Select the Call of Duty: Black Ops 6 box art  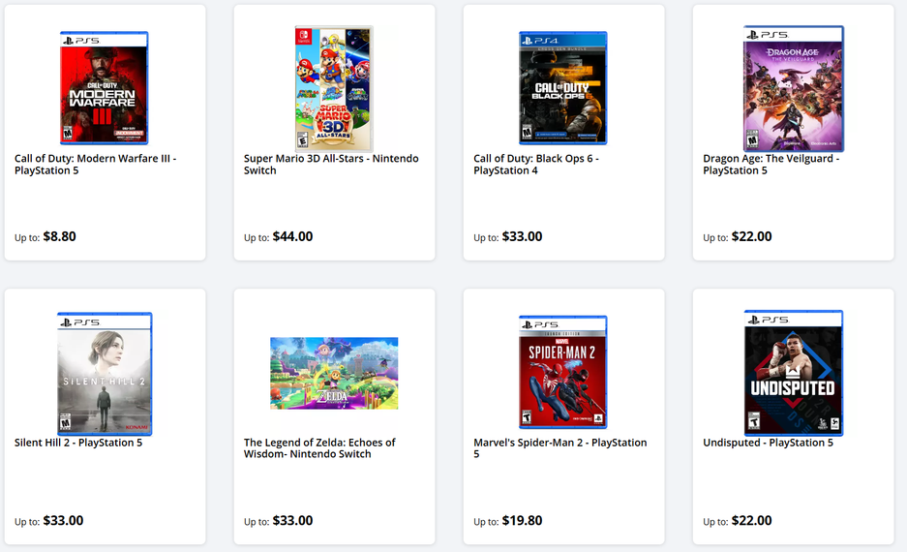point(563,89)
